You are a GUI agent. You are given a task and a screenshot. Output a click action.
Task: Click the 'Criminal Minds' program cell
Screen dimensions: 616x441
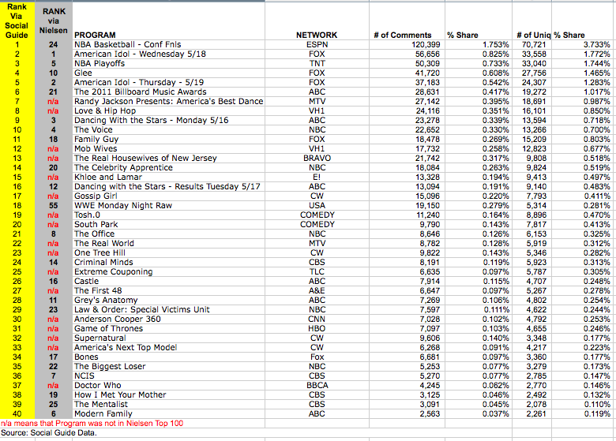[x=168, y=262]
